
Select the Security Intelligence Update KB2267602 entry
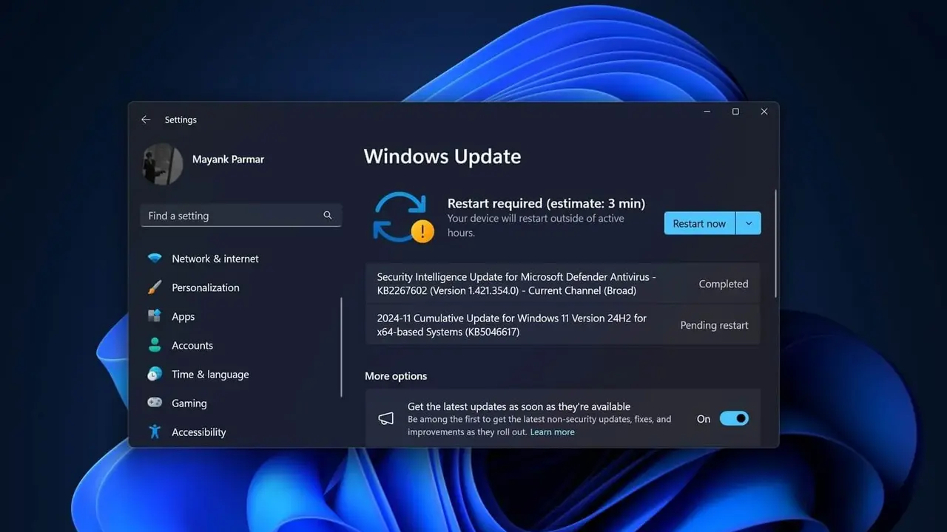[x=562, y=284]
